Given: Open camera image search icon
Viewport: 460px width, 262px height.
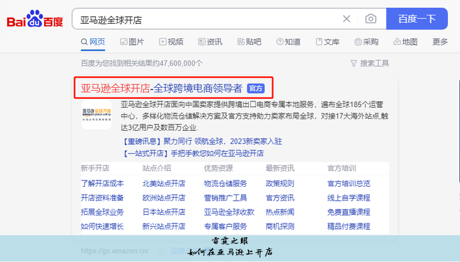Looking at the screenshot, I should coord(371,19).
